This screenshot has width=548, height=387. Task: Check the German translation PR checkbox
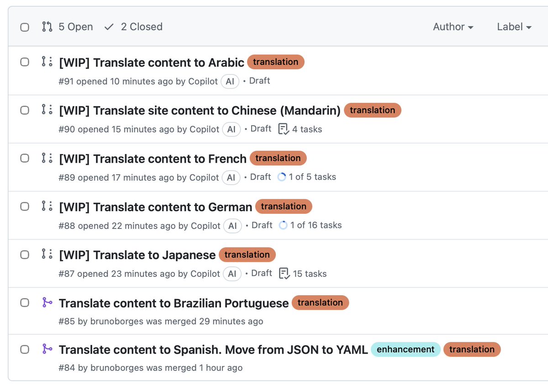(x=25, y=206)
